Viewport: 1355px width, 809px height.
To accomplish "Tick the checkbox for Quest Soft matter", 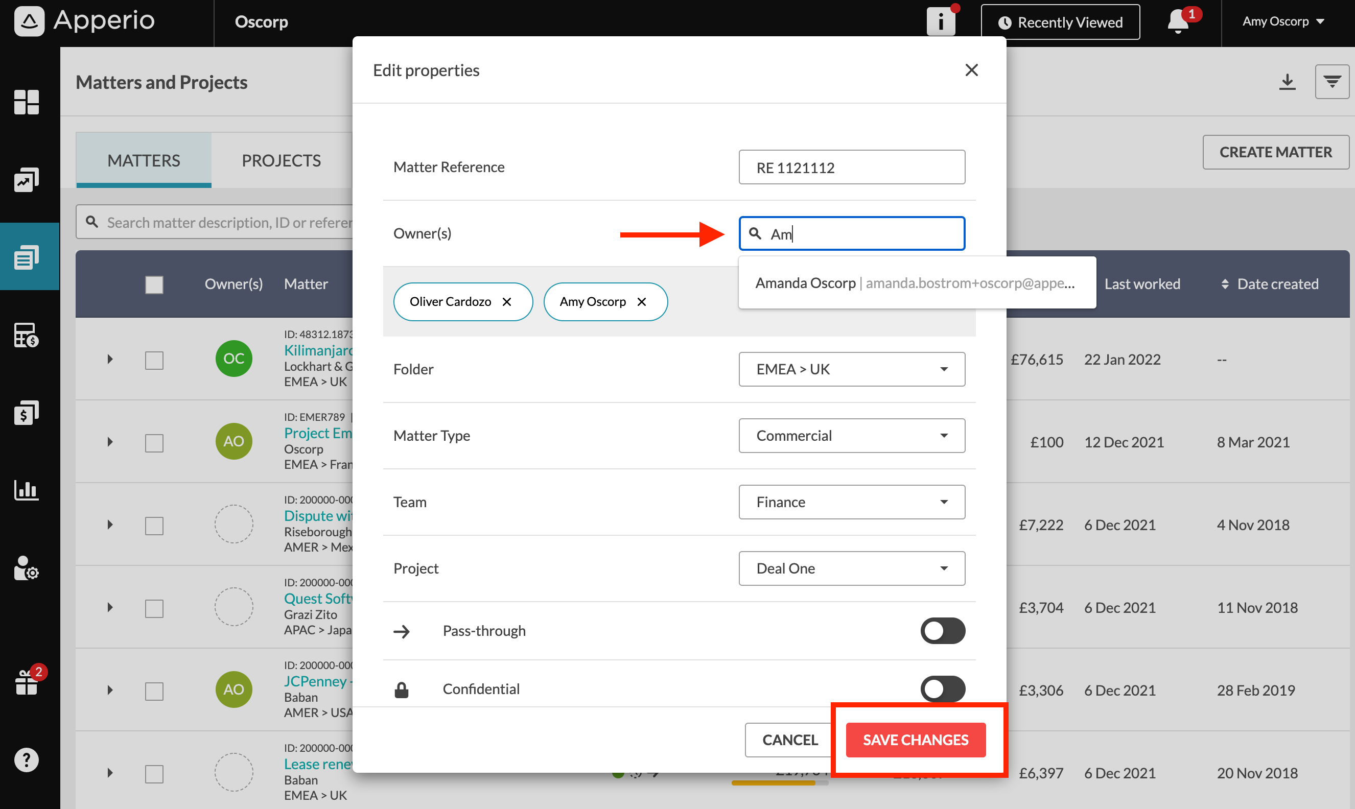I will pos(154,608).
